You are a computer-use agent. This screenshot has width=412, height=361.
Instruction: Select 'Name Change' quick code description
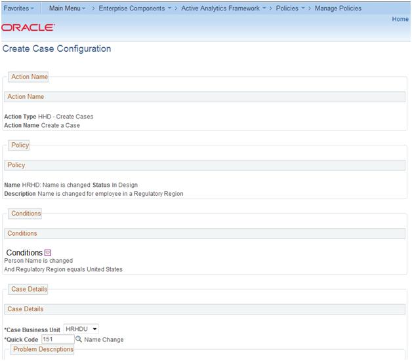[x=104, y=340]
